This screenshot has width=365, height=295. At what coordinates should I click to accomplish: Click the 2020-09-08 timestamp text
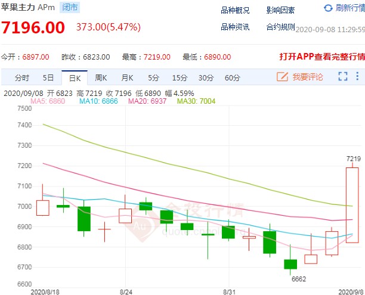click(x=330, y=30)
